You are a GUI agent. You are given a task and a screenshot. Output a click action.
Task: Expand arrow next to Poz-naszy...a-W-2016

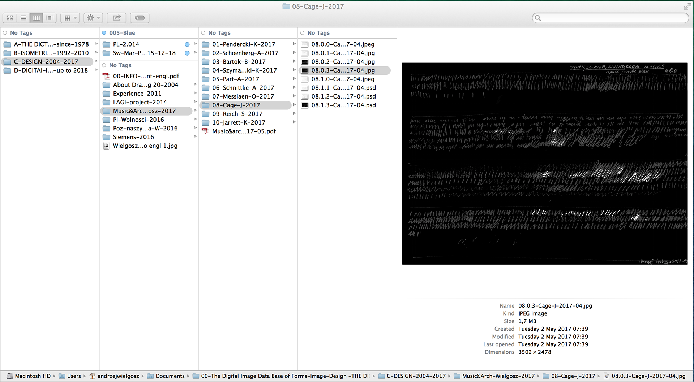(195, 128)
